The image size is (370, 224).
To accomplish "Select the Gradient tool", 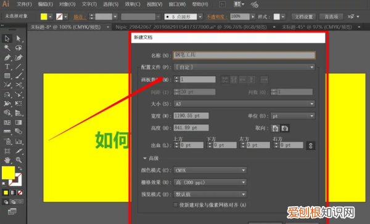I will click(18, 122).
